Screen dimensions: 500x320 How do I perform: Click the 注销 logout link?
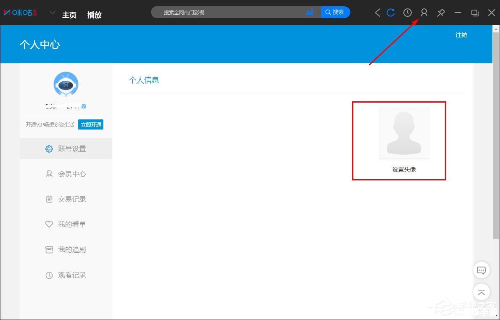point(461,35)
